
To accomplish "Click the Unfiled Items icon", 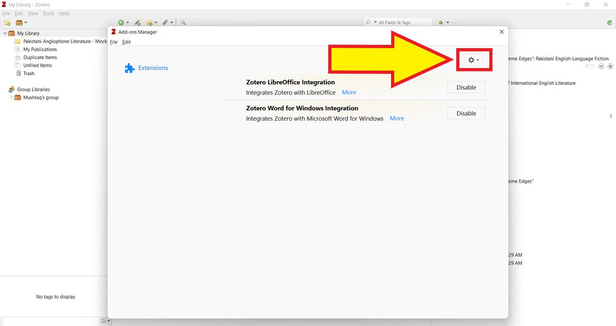I will 18,65.
